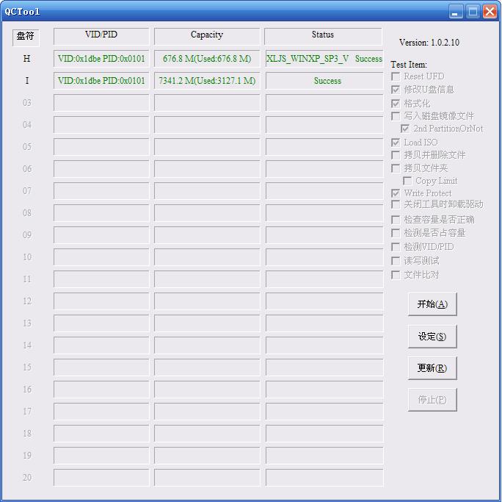Enable the 关闭工具时卸载驱动 checkbox
The width and height of the screenshot is (502, 502).
396,204
